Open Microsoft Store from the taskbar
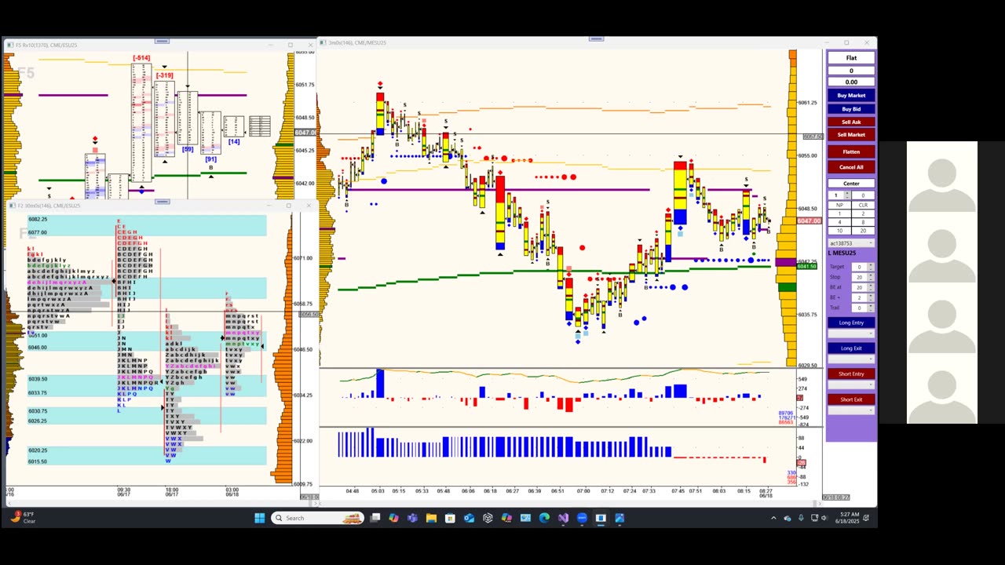Image resolution: width=1005 pixels, height=565 pixels. coord(450,518)
